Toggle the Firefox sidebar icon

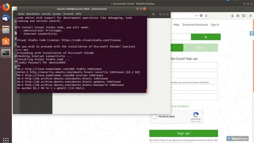tap(244, 16)
